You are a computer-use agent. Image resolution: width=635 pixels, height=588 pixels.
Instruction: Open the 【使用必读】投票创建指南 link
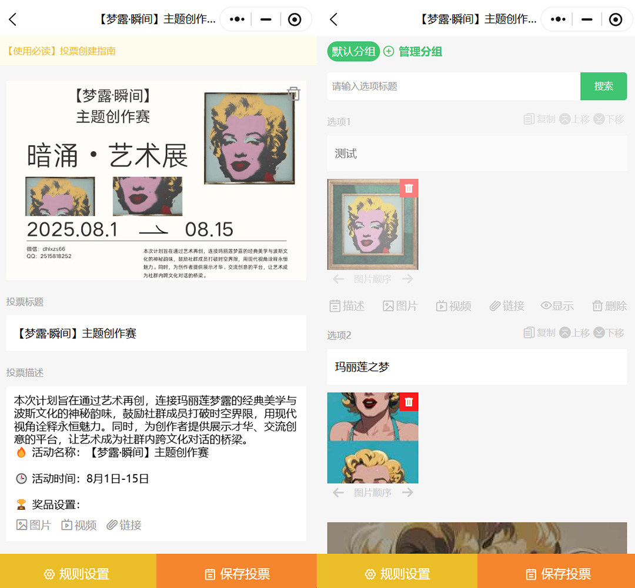pos(62,51)
